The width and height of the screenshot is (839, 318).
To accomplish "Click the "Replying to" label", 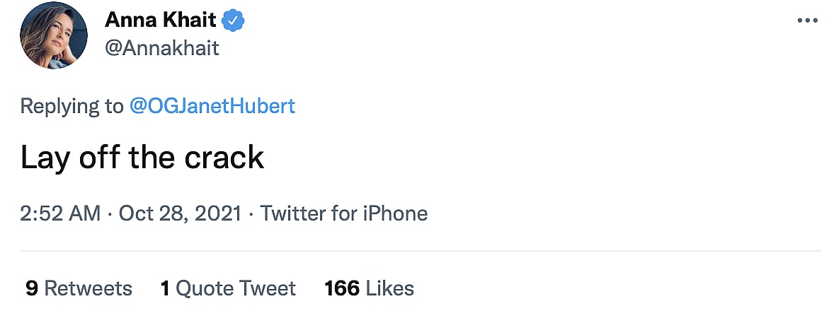I will (72, 106).
